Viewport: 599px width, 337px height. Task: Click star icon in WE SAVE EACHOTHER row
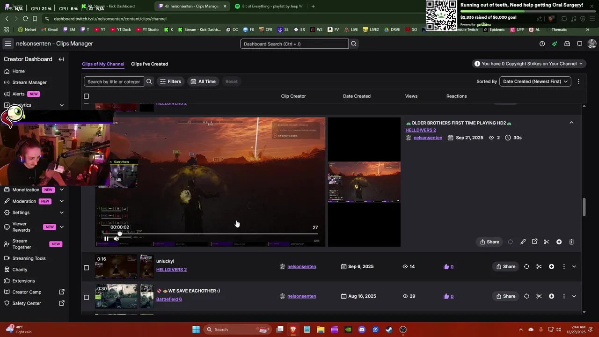551,296
